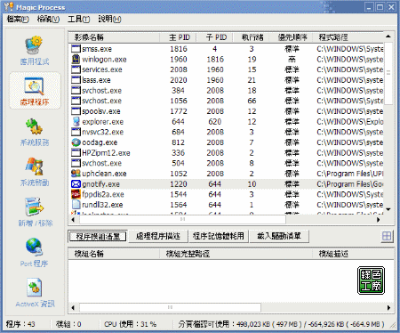Screen dimensions: 400x333
Task: Sort by the 執行緒 column header
Action: [x=252, y=37]
